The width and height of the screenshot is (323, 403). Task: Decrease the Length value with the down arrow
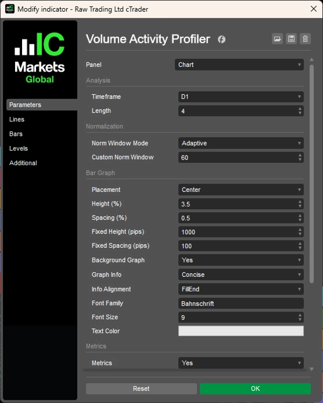(x=300, y=113)
